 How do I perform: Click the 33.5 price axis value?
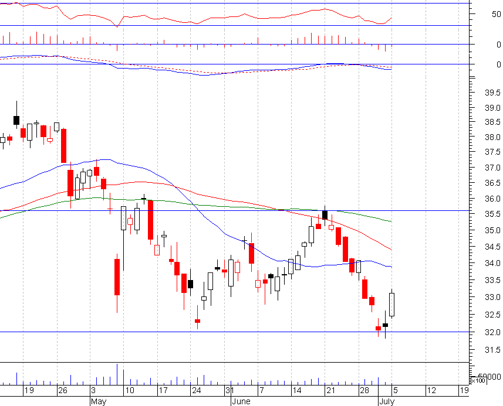492,281
